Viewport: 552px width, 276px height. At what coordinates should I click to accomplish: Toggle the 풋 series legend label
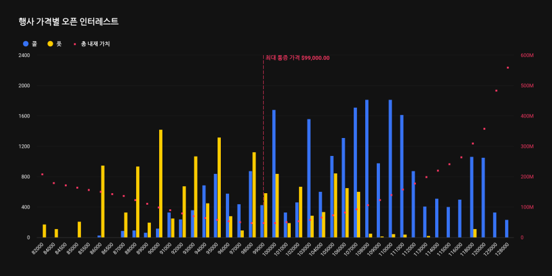point(59,44)
